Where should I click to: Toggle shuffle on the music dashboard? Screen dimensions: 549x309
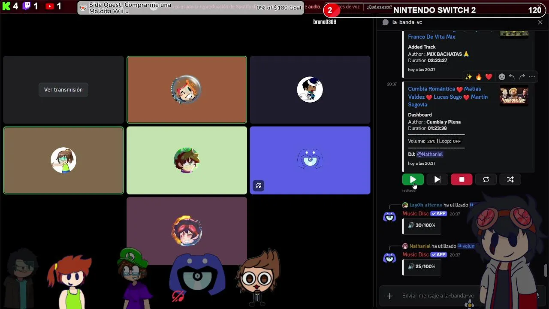point(510,179)
